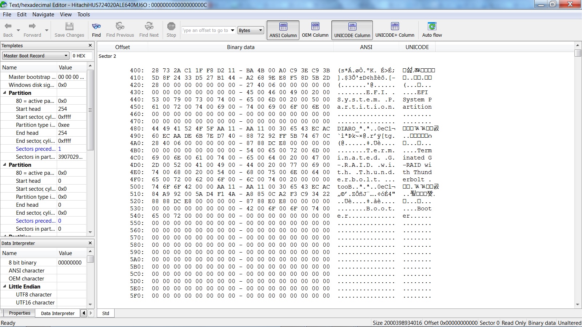Click the Offset column header
Screen dimensions: 582x327
coord(123,47)
